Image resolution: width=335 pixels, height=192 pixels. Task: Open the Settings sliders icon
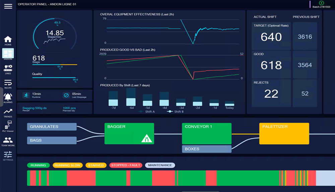(8, 154)
